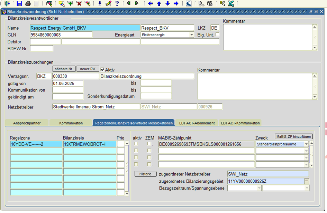Click the Print icon in toolbar
327x213 pixels.
[28, 3]
